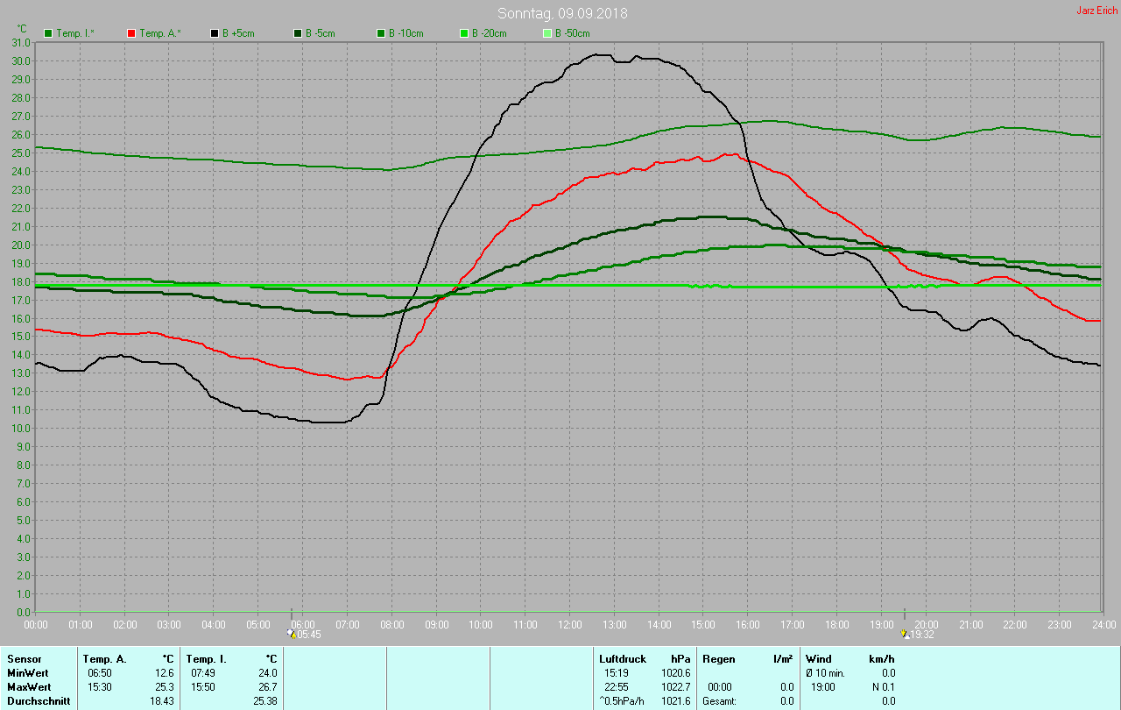This screenshot has width=1121, height=710.
Task: Select the Regen column header
Action: pos(718,658)
